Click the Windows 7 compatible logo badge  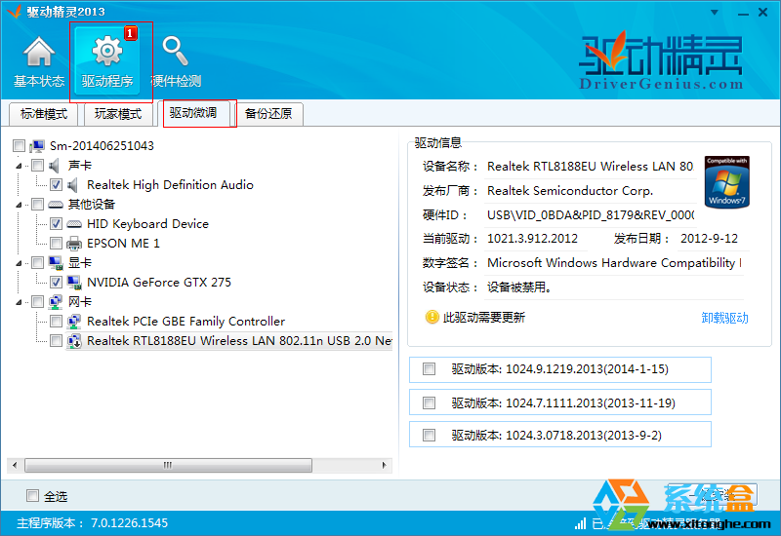coord(726,182)
